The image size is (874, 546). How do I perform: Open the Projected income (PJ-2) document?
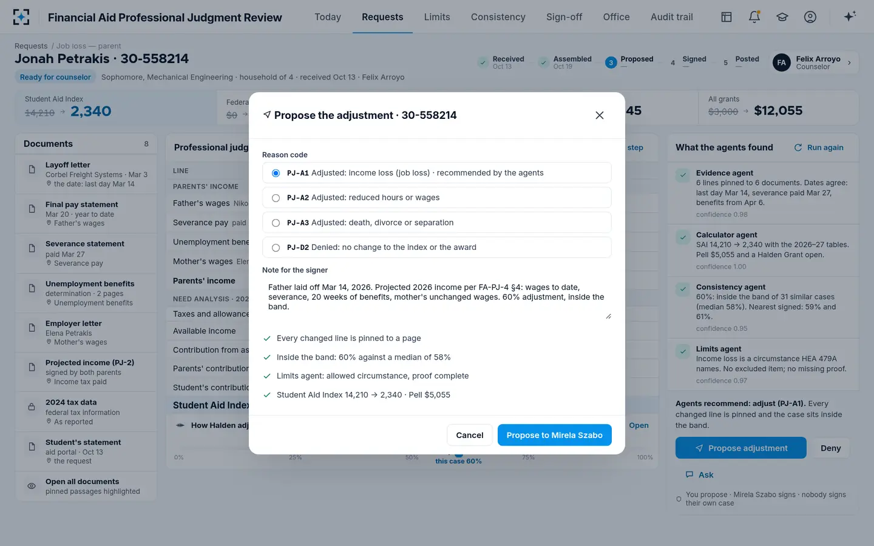(x=86, y=372)
